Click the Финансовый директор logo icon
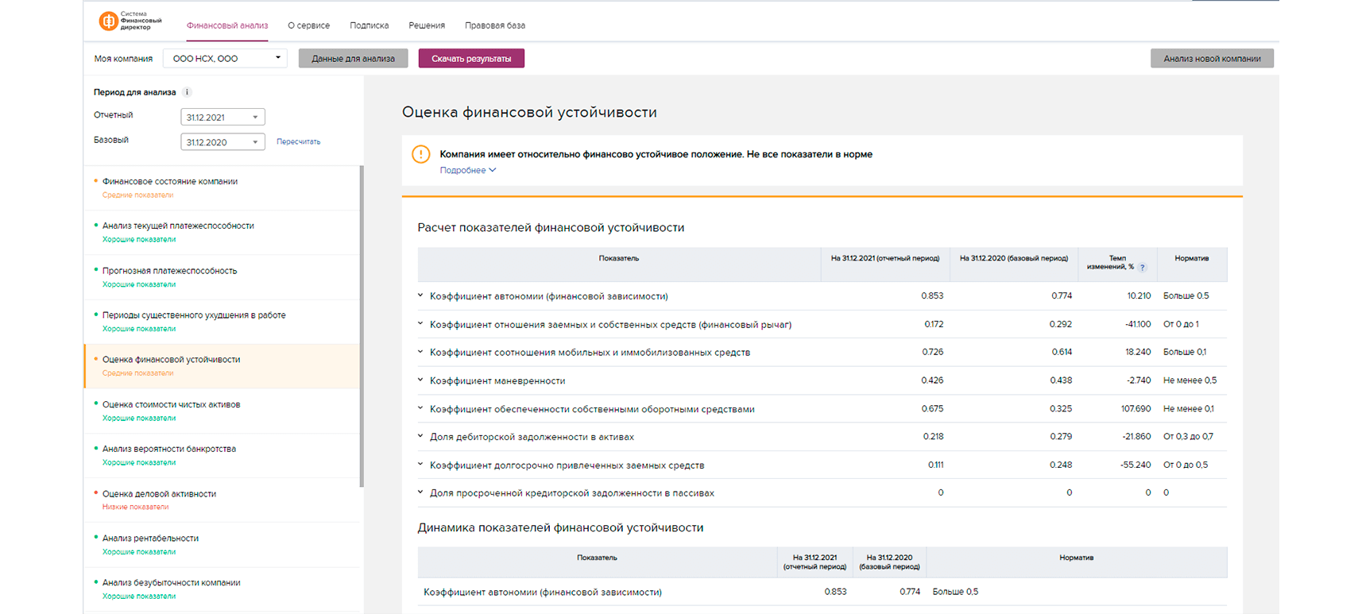Viewport: 1362px width, 614px height. point(108,21)
